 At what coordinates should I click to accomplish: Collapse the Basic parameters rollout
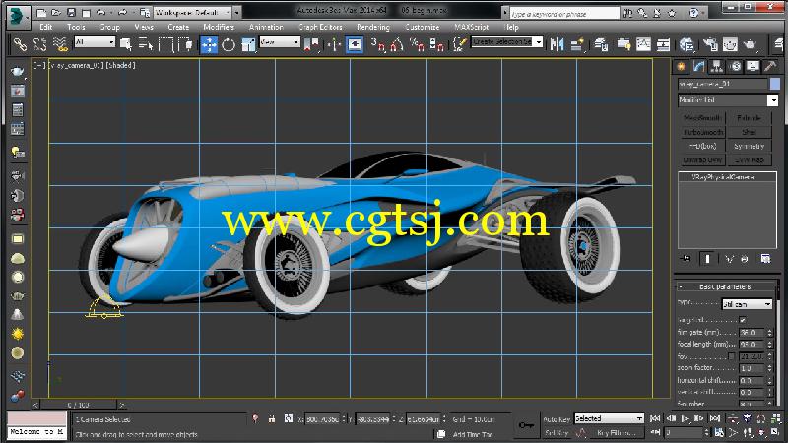[x=725, y=286]
